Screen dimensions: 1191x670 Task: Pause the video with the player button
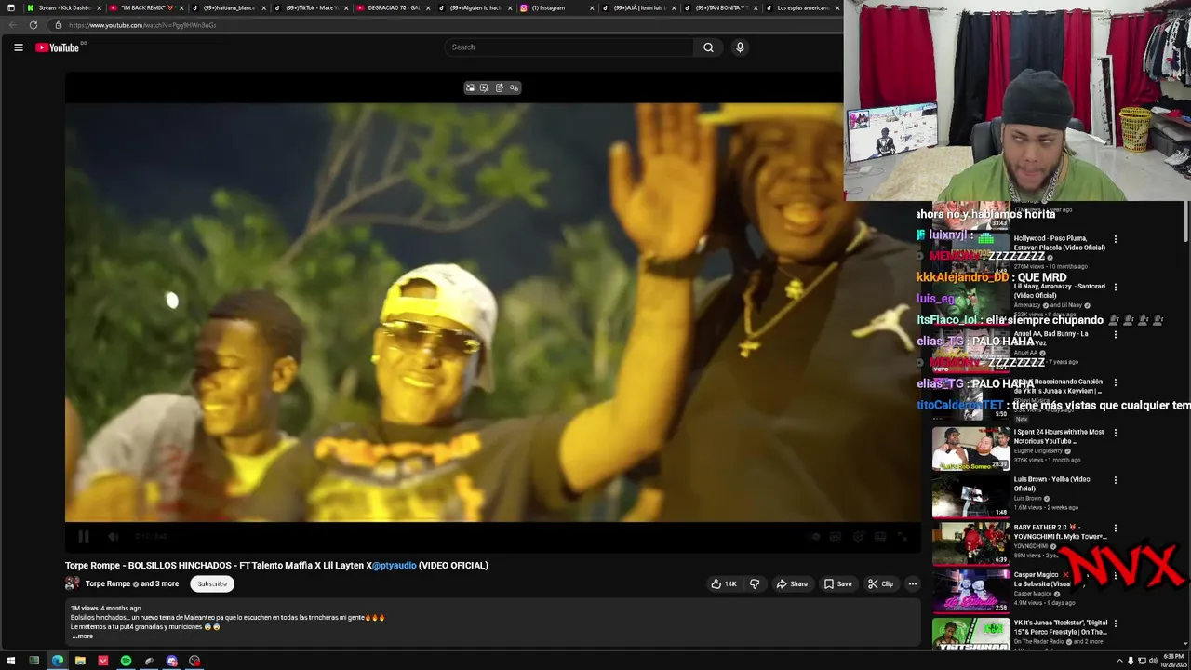click(x=84, y=536)
